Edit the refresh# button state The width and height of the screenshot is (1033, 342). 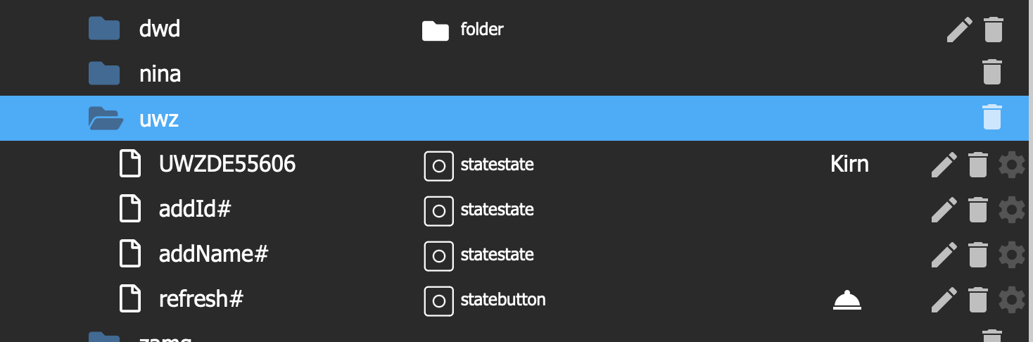click(x=944, y=300)
